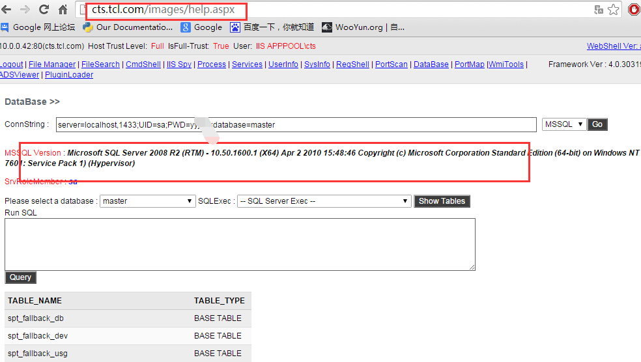The image size is (641, 362).
Task: Select the spt_fallback_db row
Action: tap(128, 318)
